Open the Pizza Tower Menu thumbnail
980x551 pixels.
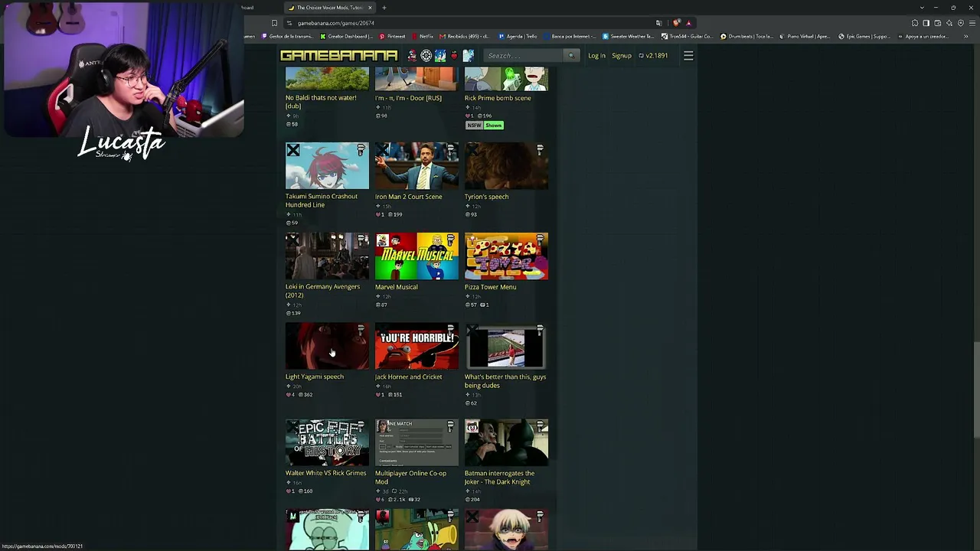click(506, 256)
